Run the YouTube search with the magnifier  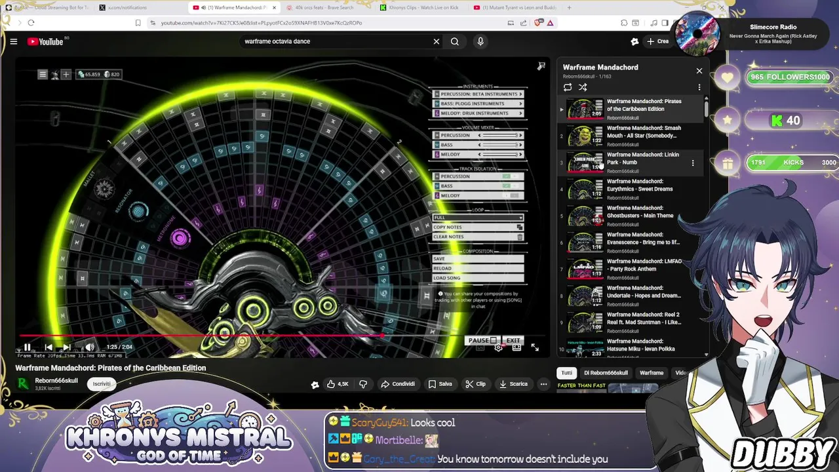455,41
